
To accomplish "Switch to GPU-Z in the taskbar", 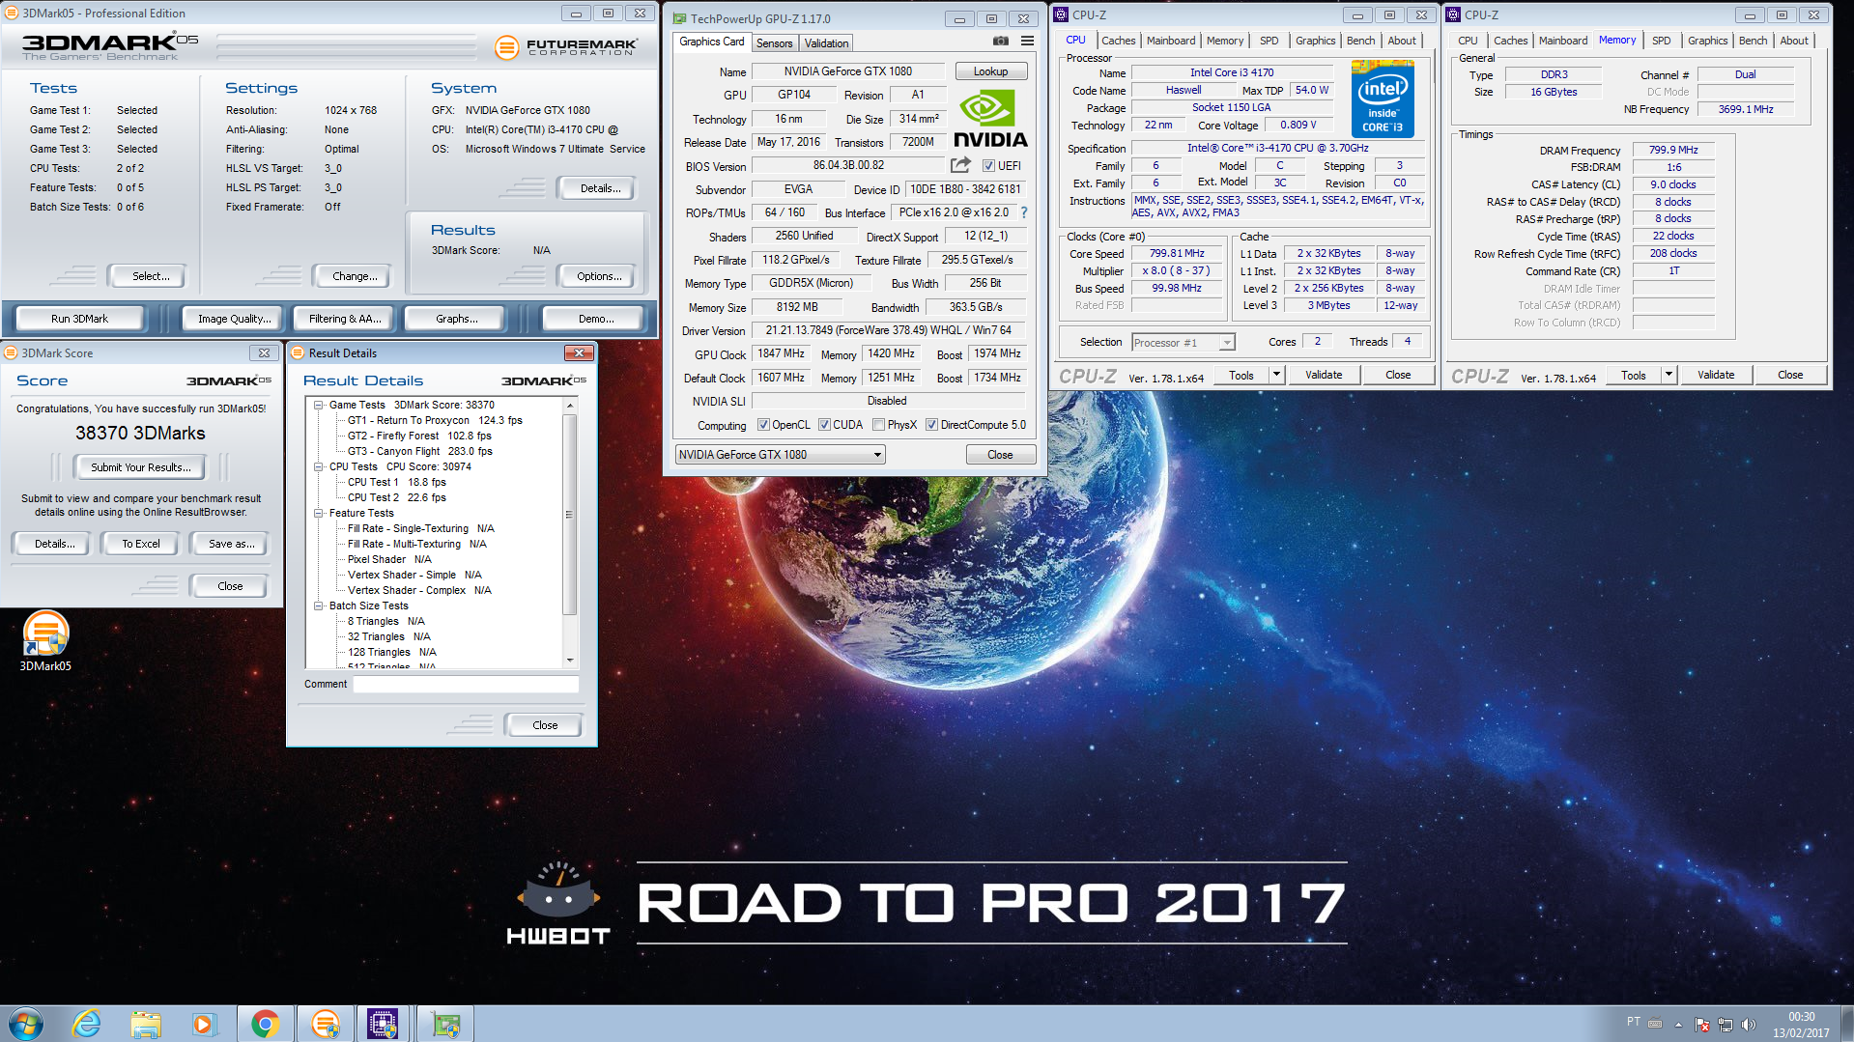I will pos(445,1024).
